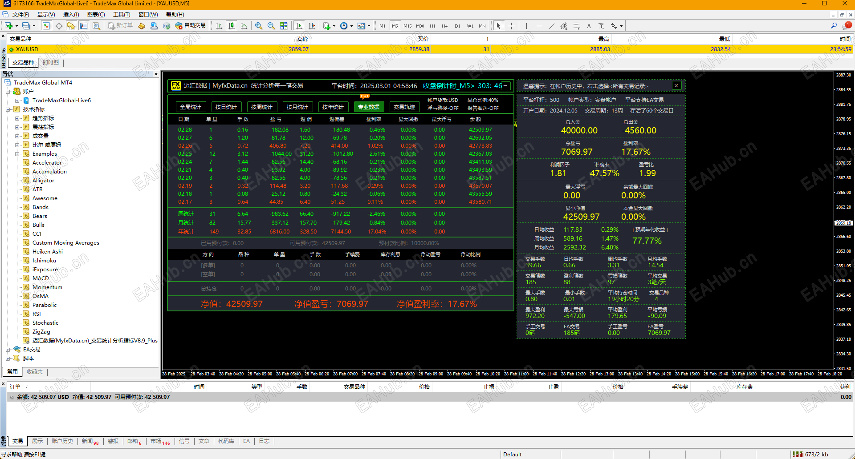Click the 按日统计 button
Image resolution: width=855 pixels, height=459 pixels.
point(226,107)
